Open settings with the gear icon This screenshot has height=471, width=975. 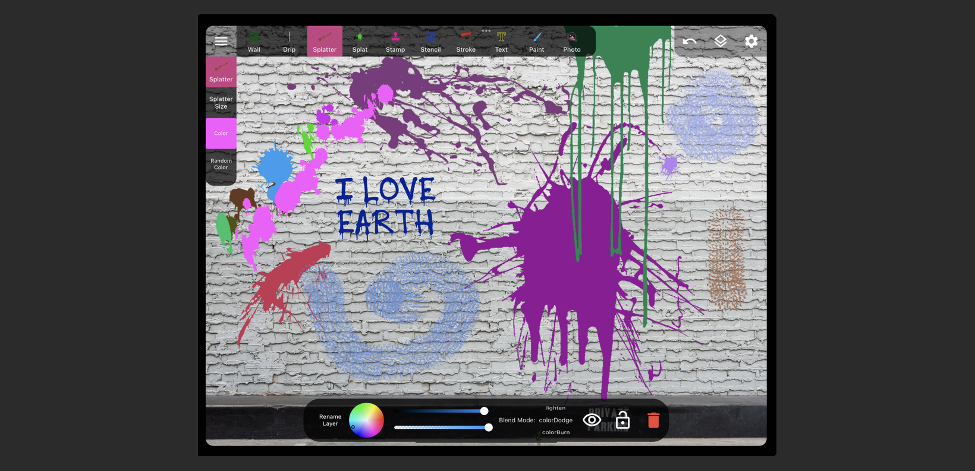click(x=751, y=41)
